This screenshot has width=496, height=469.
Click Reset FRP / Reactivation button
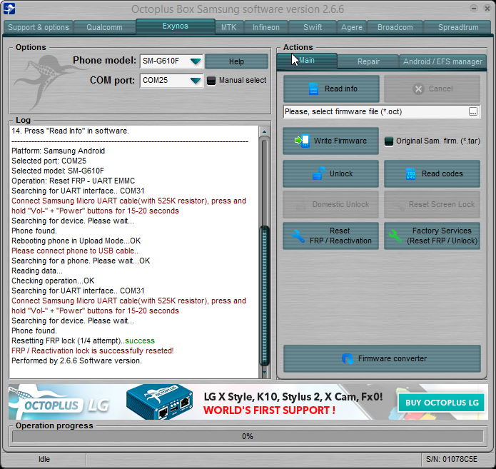(x=330, y=236)
